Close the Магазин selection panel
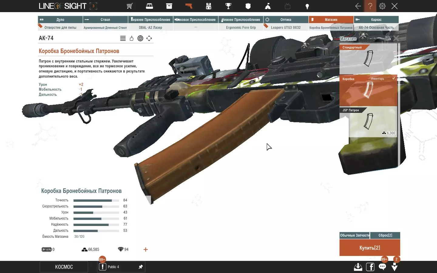The height and width of the screenshot is (273, 437). 396,38
